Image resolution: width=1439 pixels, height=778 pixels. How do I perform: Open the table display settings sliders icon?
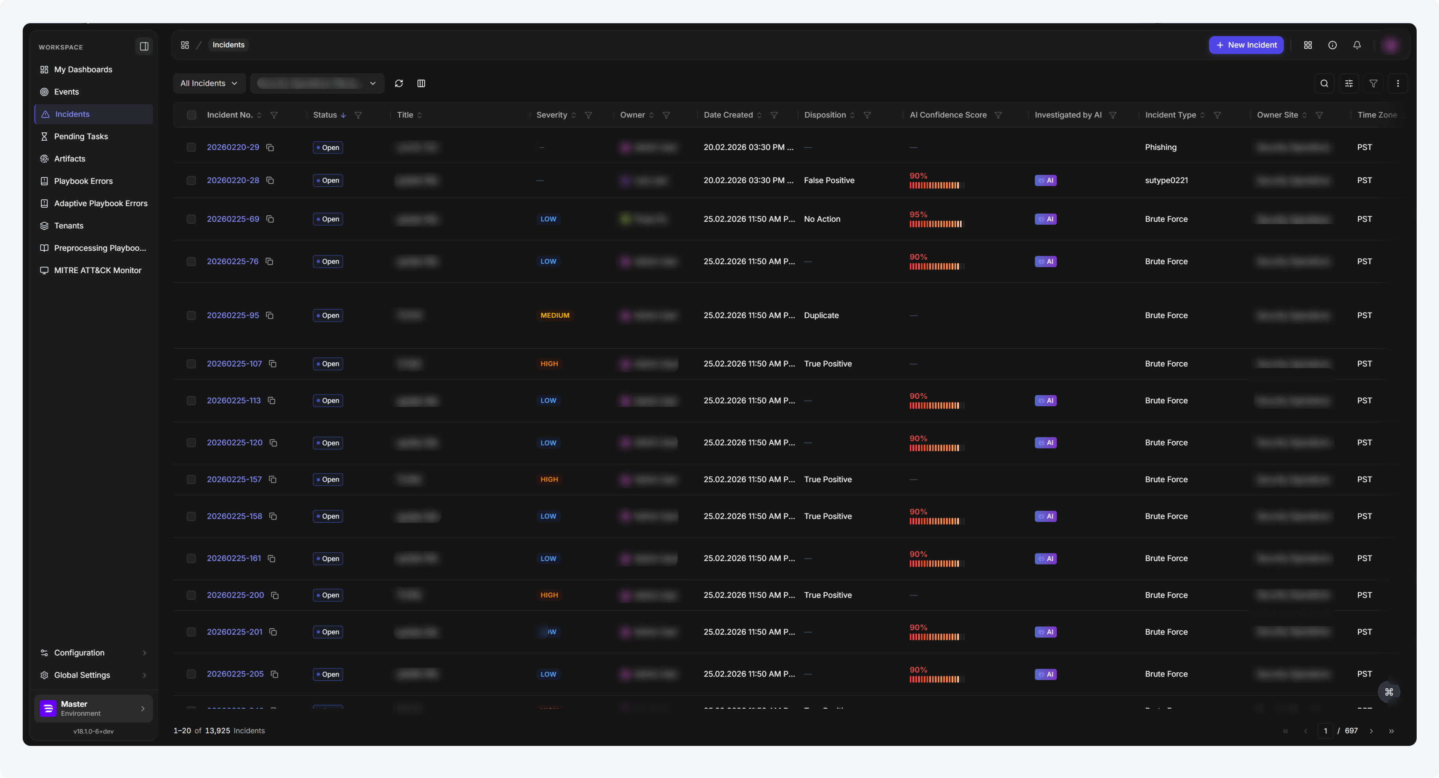pos(1348,83)
